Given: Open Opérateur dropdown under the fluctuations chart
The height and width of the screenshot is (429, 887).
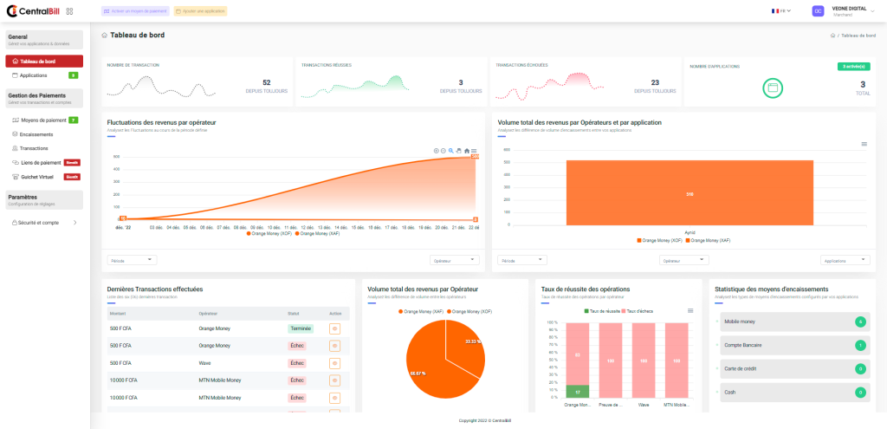Looking at the screenshot, I should click(x=454, y=260).
